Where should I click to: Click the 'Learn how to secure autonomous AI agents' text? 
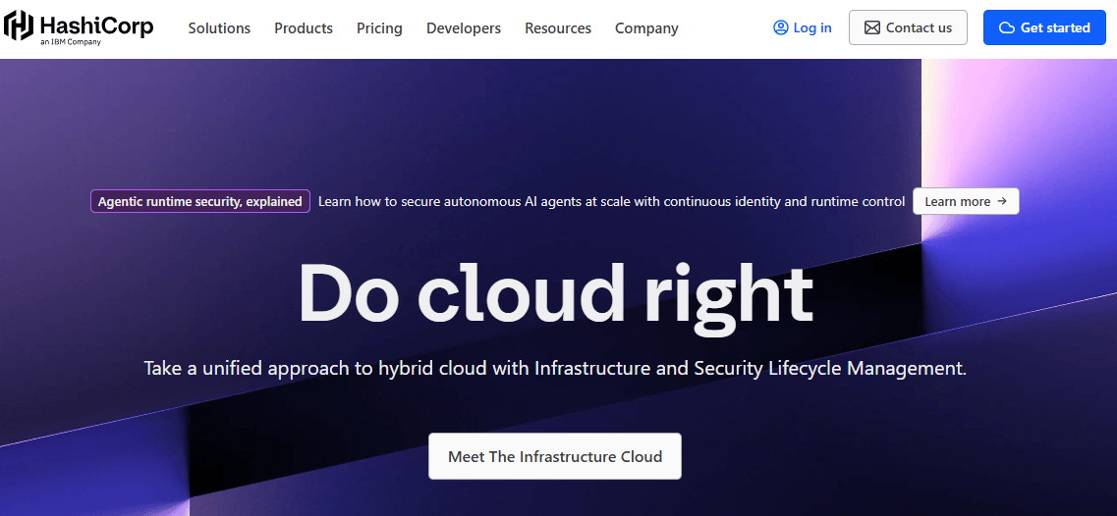(x=611, y=201)
